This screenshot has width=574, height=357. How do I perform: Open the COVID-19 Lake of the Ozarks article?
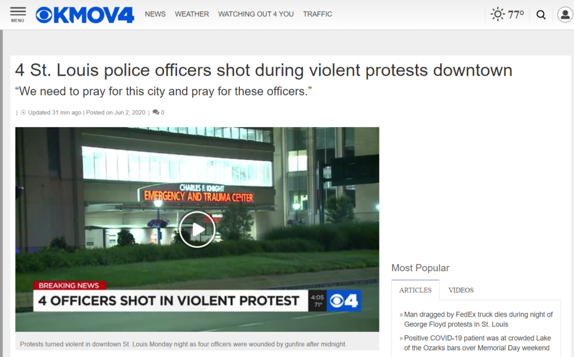[478, 343]
